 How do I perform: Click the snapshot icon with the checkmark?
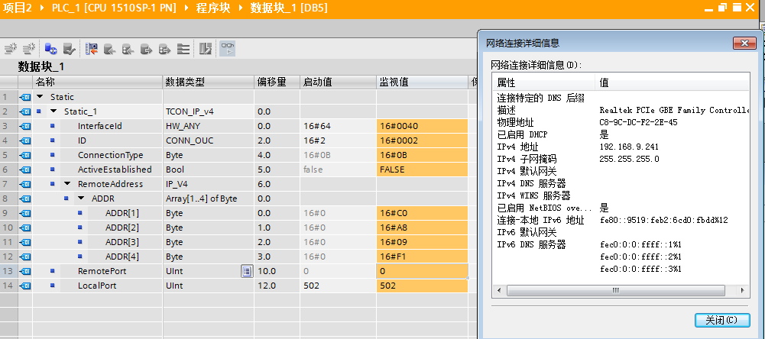click(69, 48)
